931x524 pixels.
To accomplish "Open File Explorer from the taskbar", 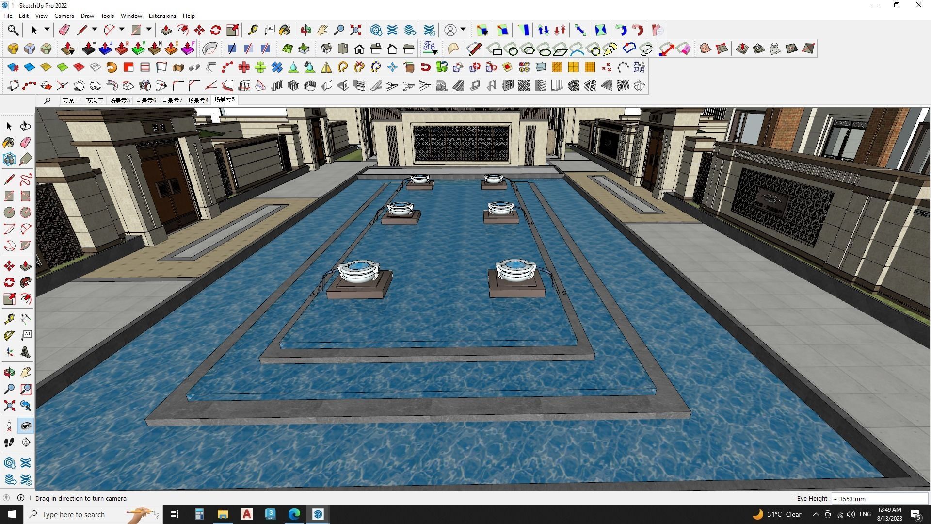I will tap(223, 514).
